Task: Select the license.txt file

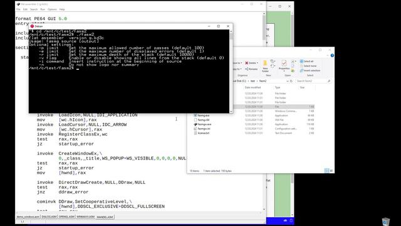Action: point(204,133)
